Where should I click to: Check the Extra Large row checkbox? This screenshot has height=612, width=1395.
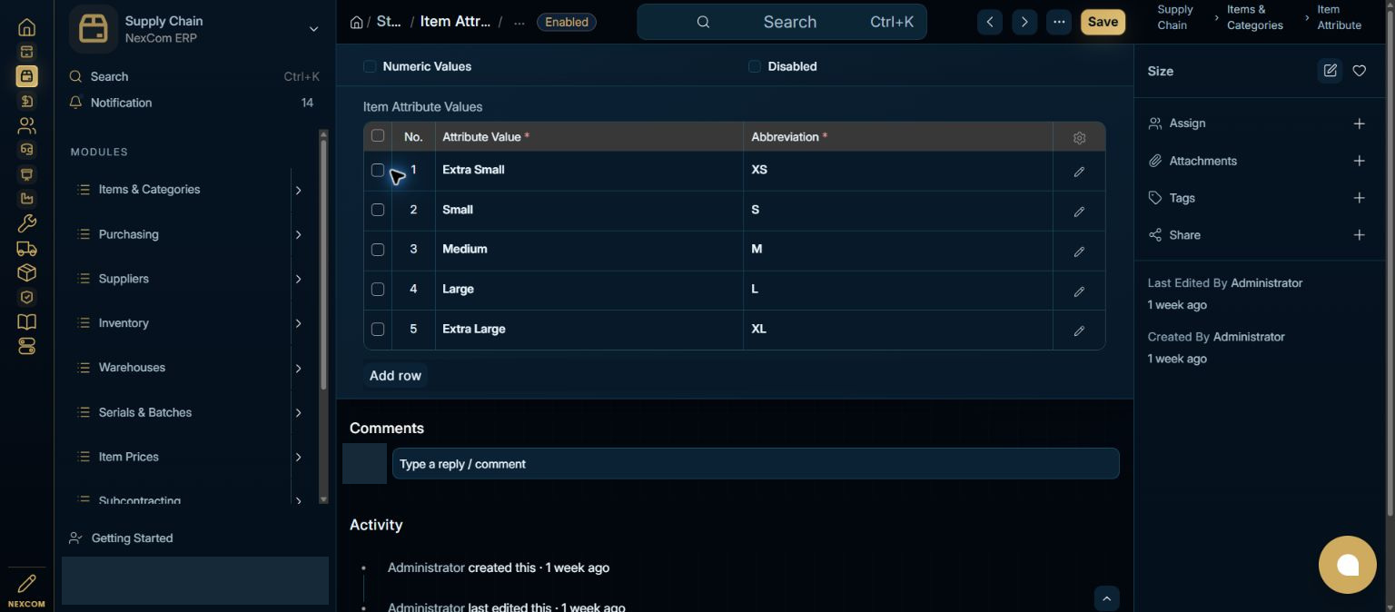point(378,330)
